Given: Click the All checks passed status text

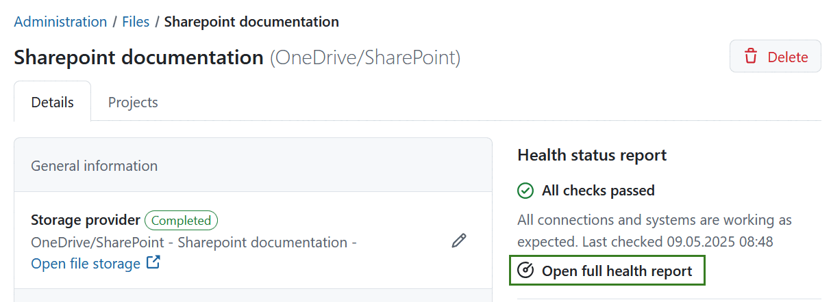Looking at the screenshot, I should (x=598, y=191).
